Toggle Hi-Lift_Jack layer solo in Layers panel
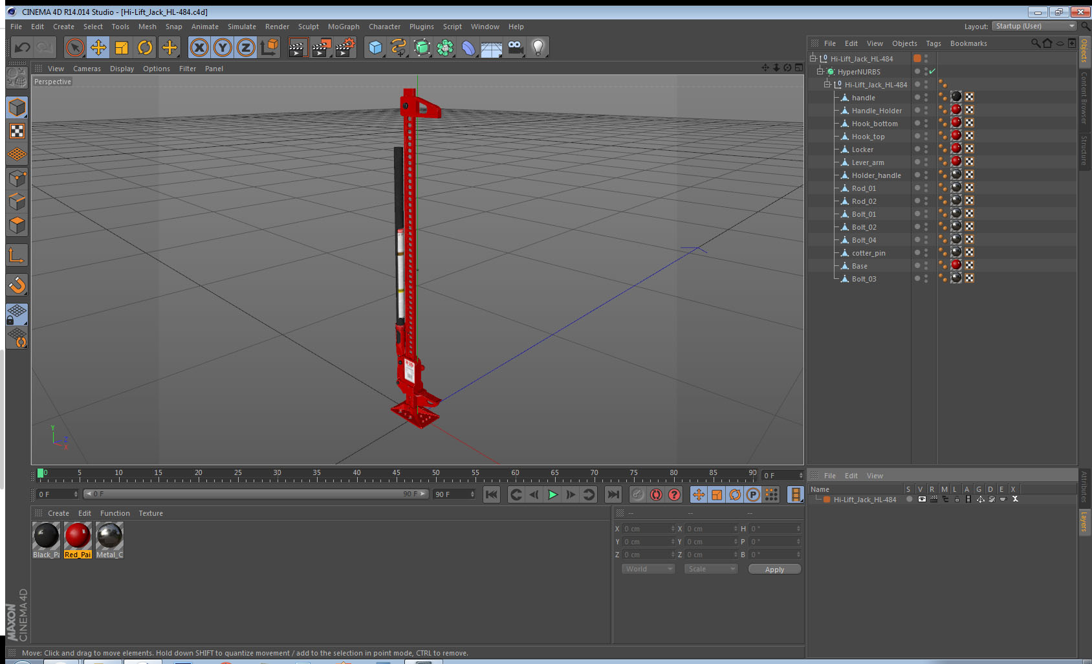The width and height of the screenshot is (1092, 664). click(x=910, y=500)
